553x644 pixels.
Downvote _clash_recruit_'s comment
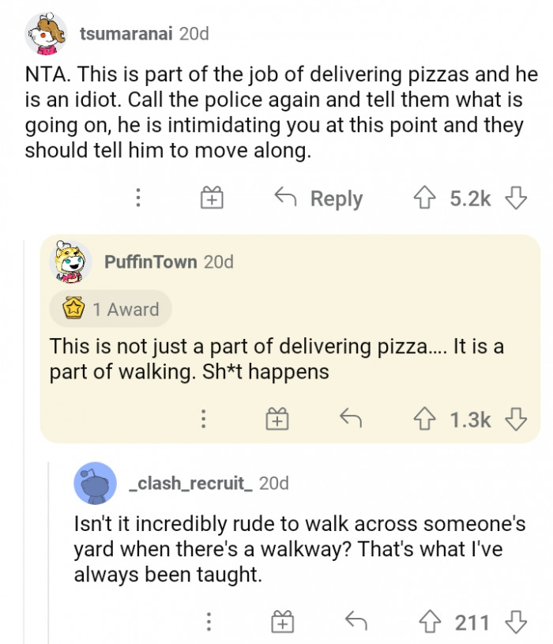coord(515,623)
